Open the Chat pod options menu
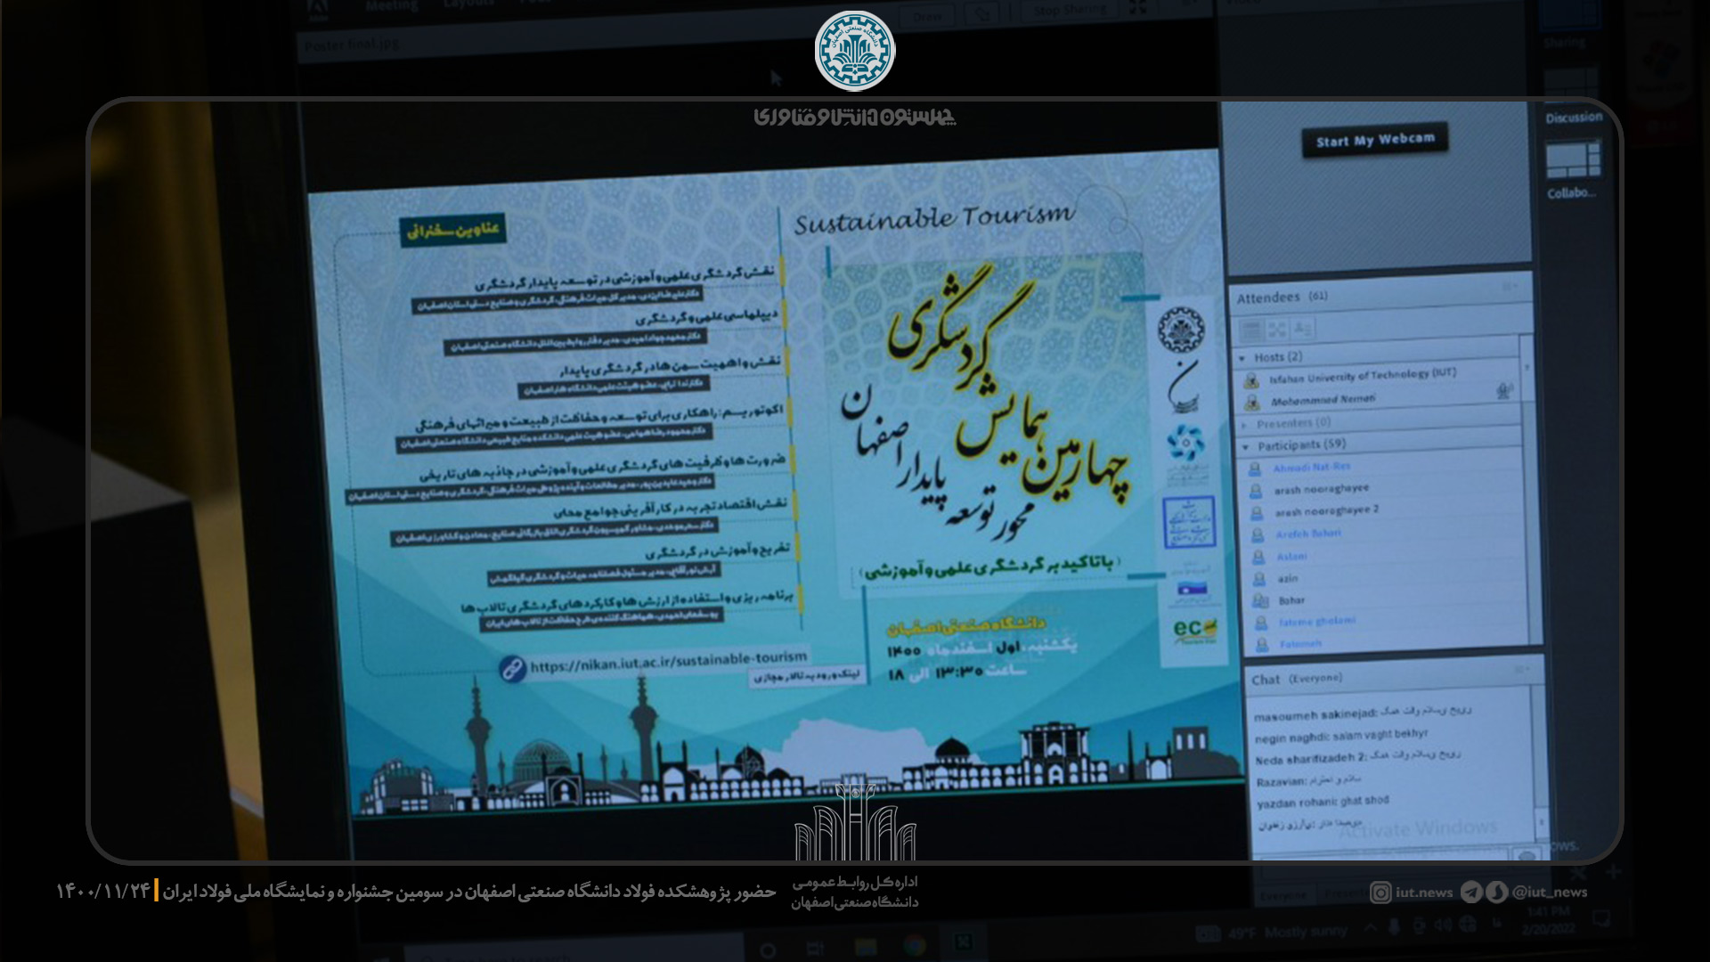 pyautogui.click(x=1523, y=670)
